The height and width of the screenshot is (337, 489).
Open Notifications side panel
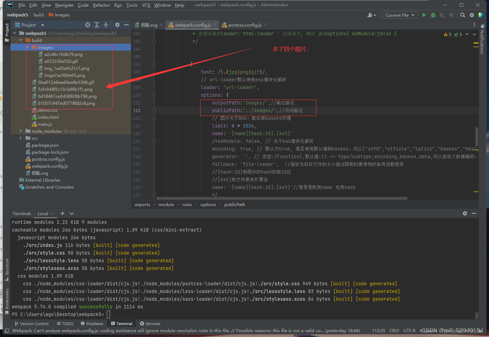[482, 38]
